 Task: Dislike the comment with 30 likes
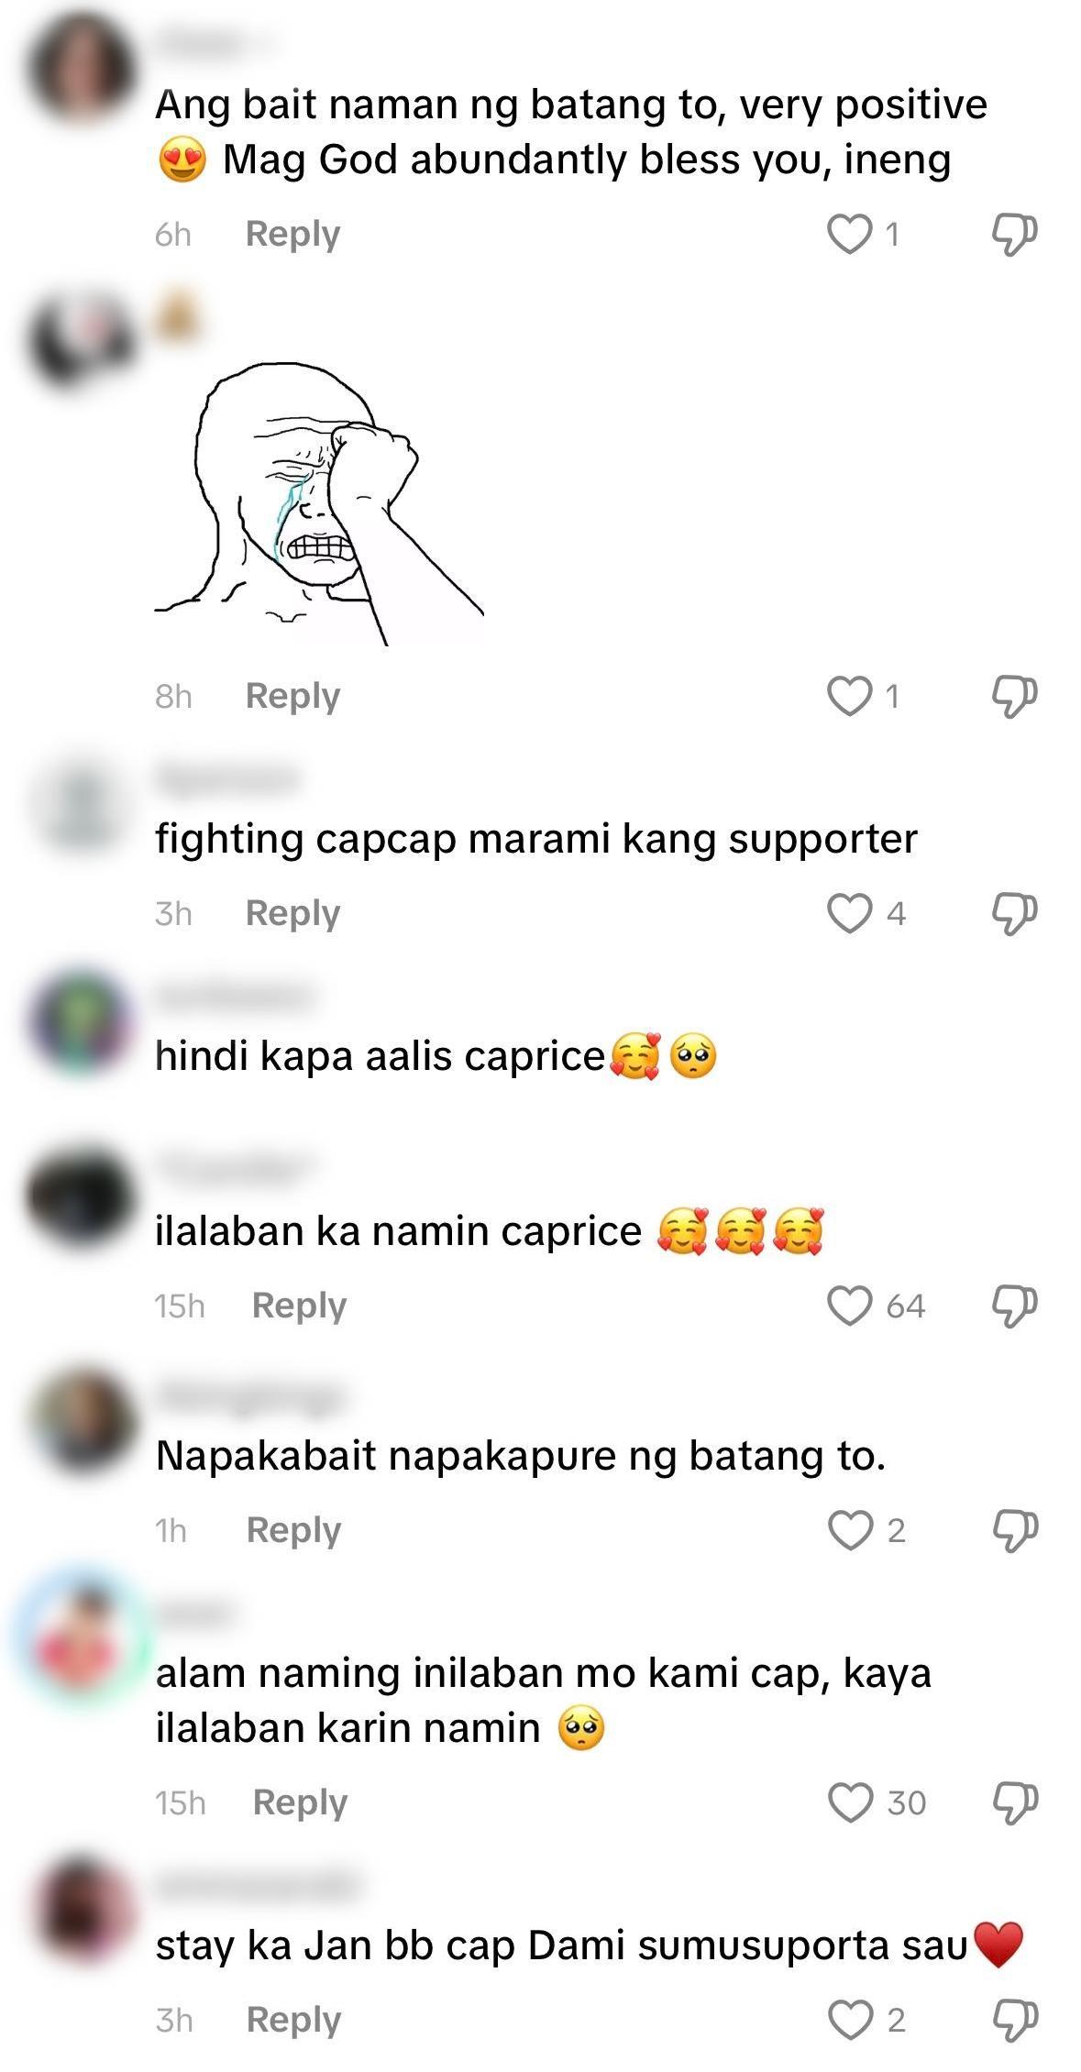pyautogui.click(x=1015, y=1803)
